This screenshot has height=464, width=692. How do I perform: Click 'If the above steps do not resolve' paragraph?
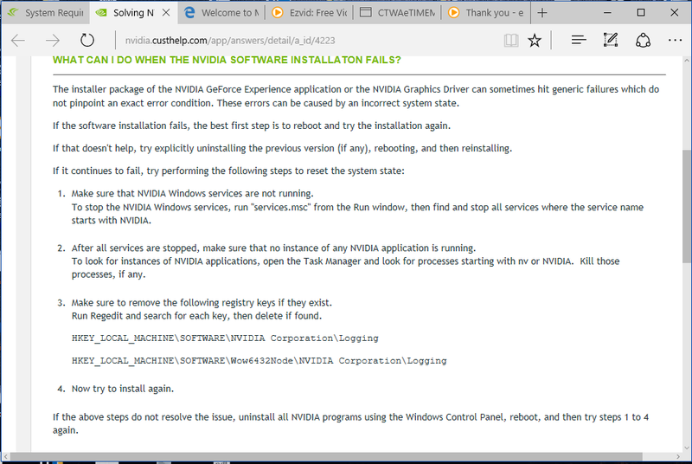click(351, 423)
